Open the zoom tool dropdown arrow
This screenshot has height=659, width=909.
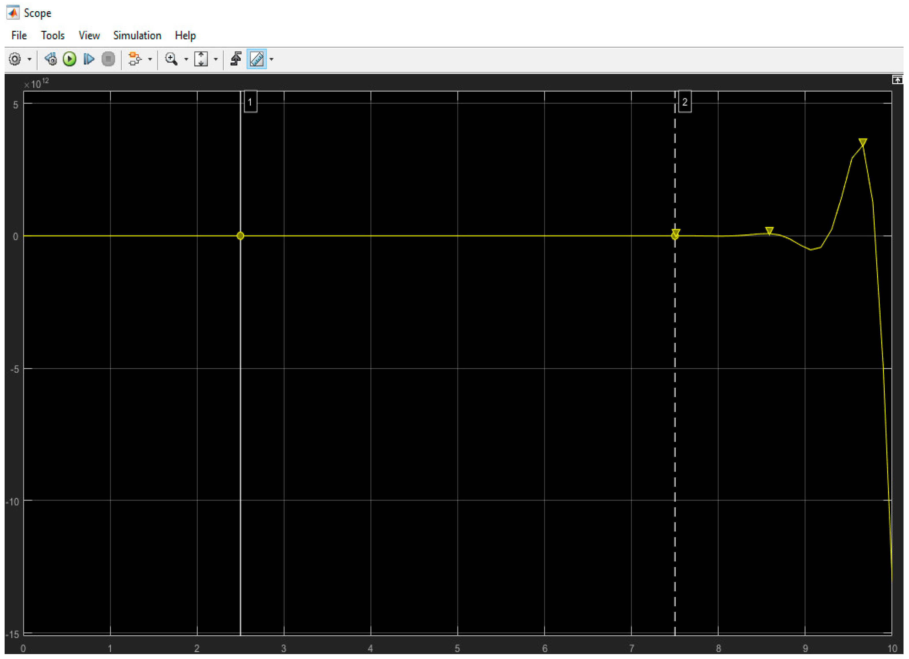pos(186,59)
